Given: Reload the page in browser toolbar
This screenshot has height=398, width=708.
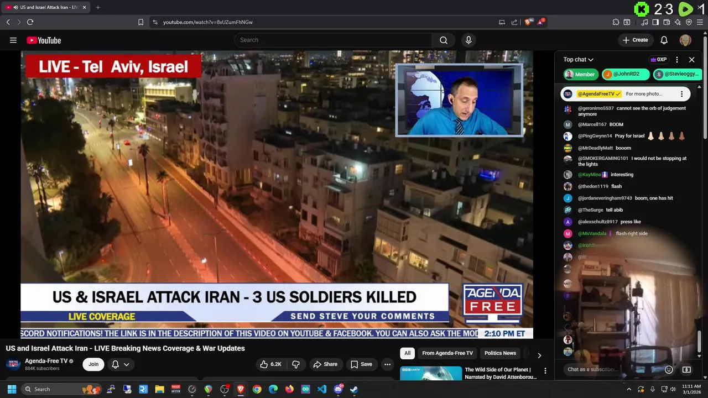Looking at the screenshot, I should tap(30, 22).
